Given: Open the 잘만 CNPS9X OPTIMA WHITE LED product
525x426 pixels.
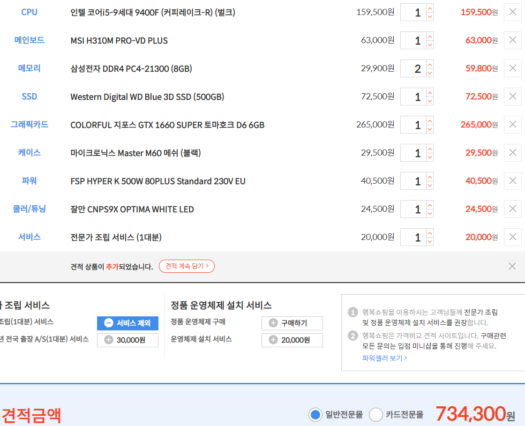Looking at the screenshot, I should click(x=132, y=209).
